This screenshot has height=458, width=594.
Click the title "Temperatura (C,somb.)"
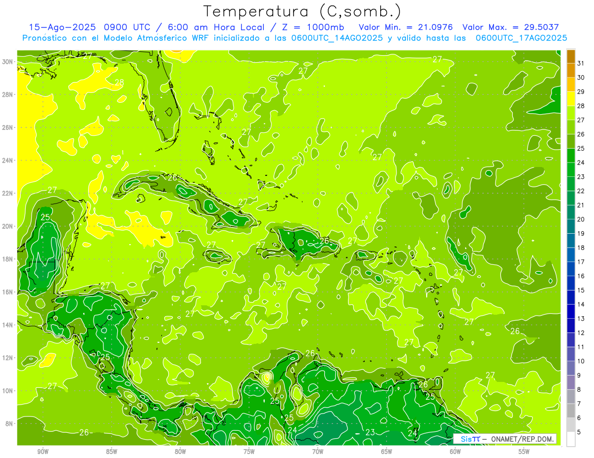pyautogui.click(x=302, y=12)
